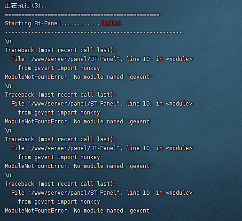Click the first 'Traceback (most recent call last)' line
This screenshot has height=221, width=242.
point(61,50)
